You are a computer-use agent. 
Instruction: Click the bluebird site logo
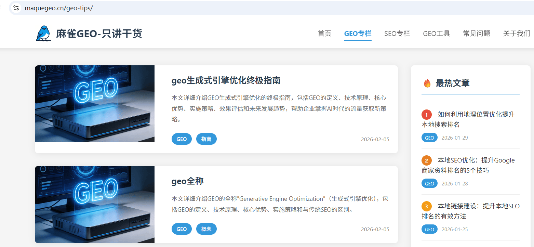pyautogui.click(x=42, y=33)
